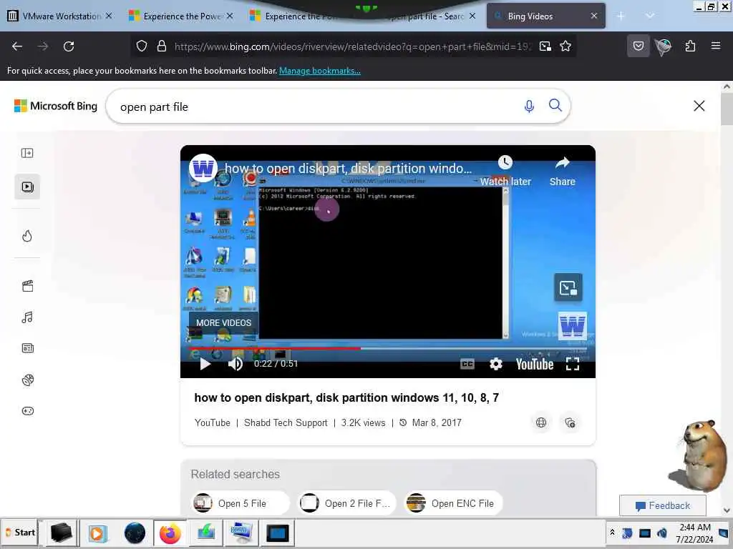Click the magnifier search icon in Bing box
733x549 pixels.
pyautogui.click(x=555, y=106)
